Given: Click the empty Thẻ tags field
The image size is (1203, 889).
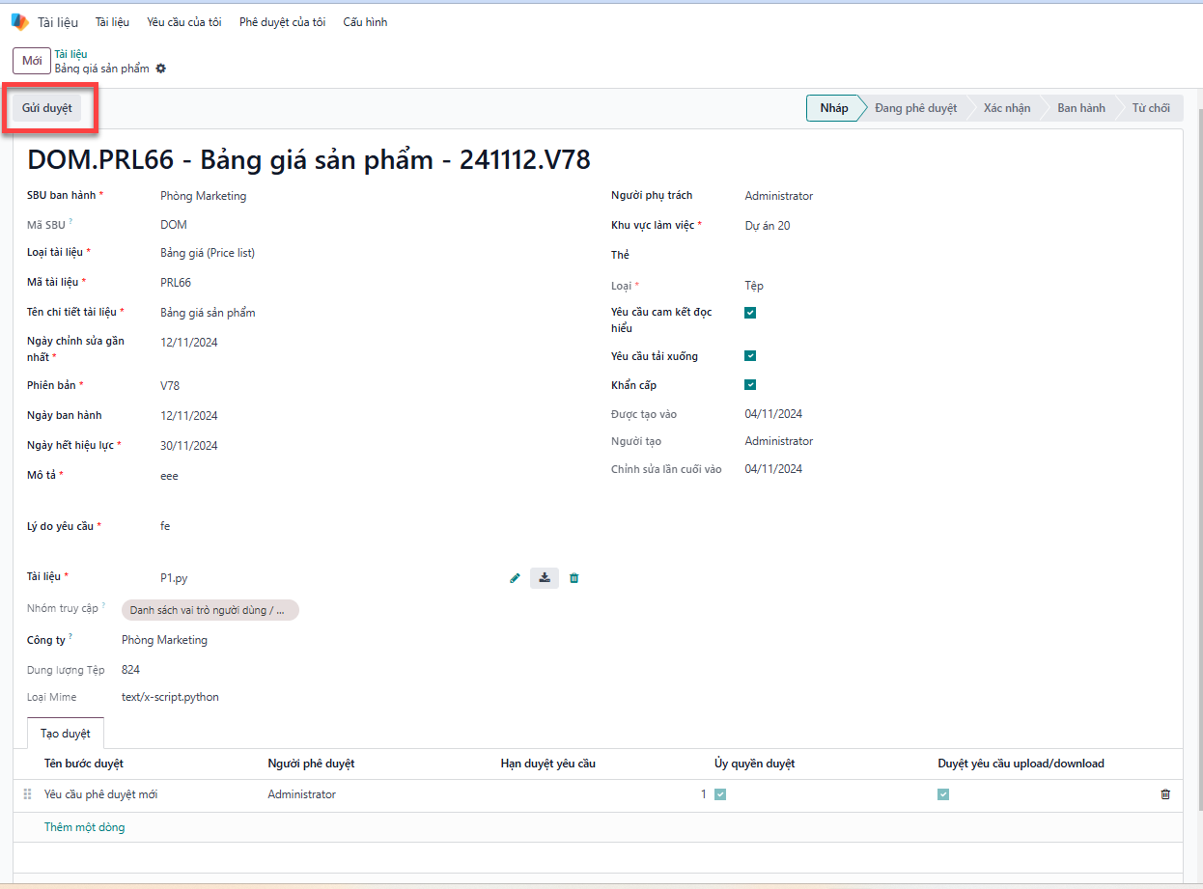Looking at the screenshot, I should (957, 255).
